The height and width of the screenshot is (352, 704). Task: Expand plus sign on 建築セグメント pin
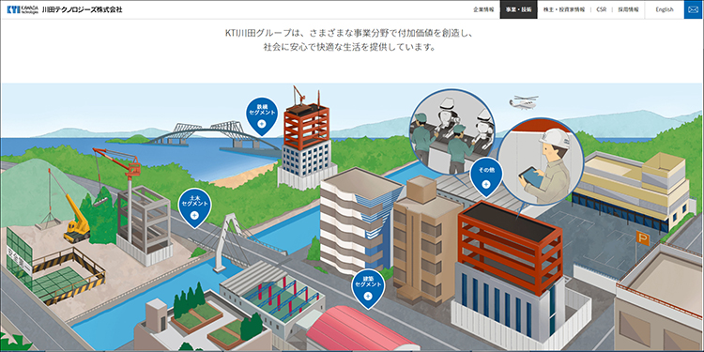coord(368,296)
